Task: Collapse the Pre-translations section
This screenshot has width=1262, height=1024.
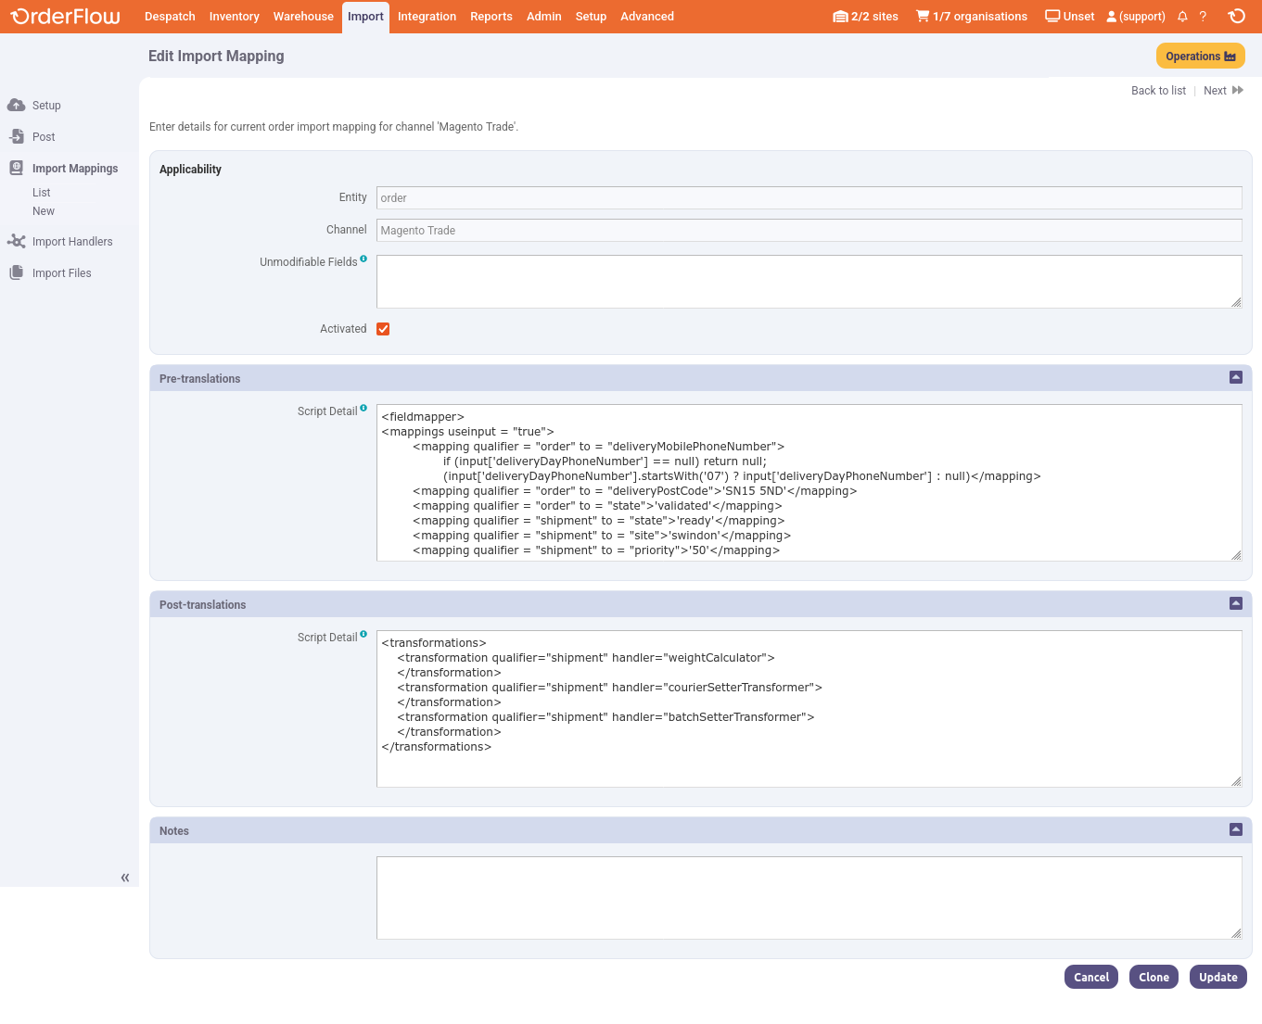Action: [1235, 377]
